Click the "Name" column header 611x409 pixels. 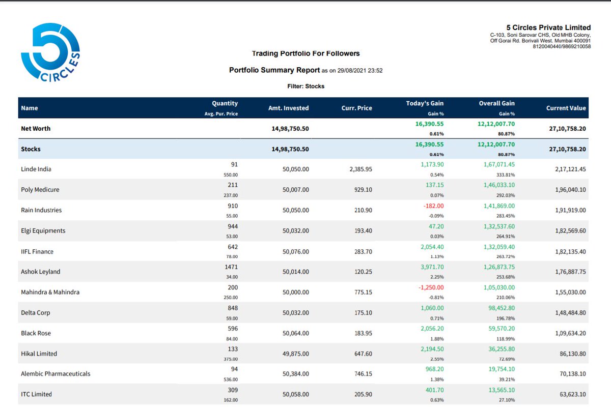[x=30, y=108]
